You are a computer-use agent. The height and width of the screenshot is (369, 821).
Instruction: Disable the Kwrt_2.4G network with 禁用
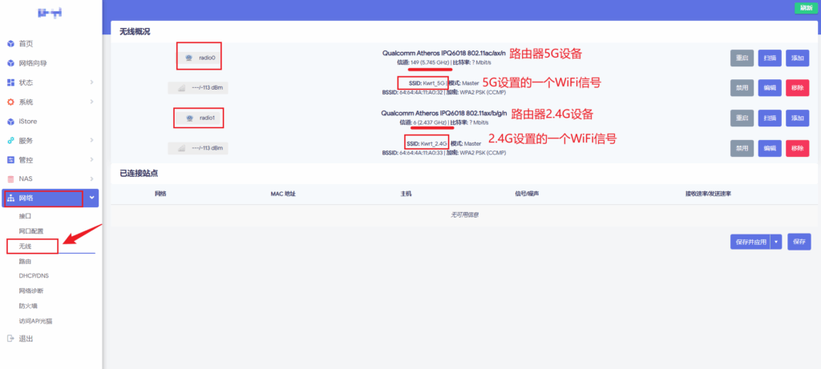pyautogui.click(x=742, y=148)
